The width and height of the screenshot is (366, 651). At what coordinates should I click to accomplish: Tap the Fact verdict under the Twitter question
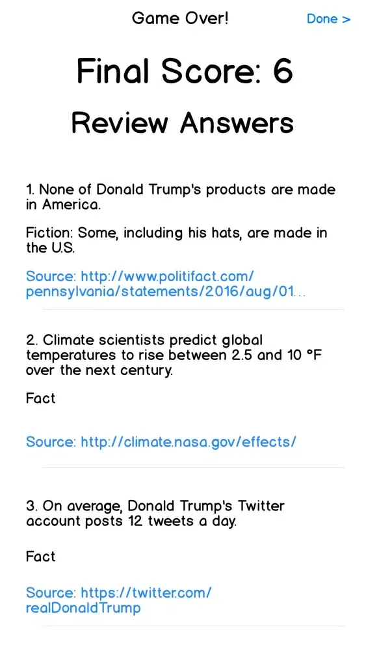40,557
